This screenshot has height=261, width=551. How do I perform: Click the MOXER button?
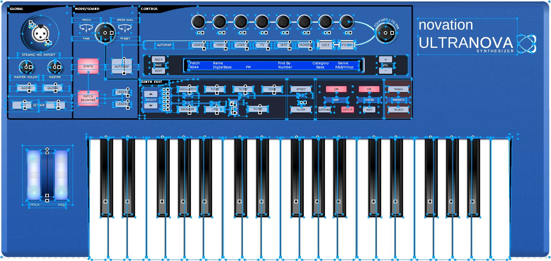[304, 45]
